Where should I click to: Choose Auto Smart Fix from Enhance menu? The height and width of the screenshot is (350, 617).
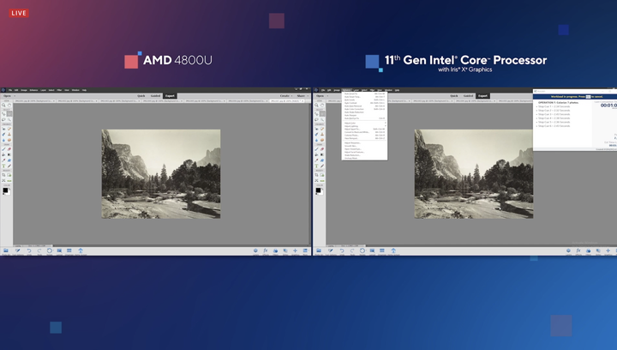[364, 94]
